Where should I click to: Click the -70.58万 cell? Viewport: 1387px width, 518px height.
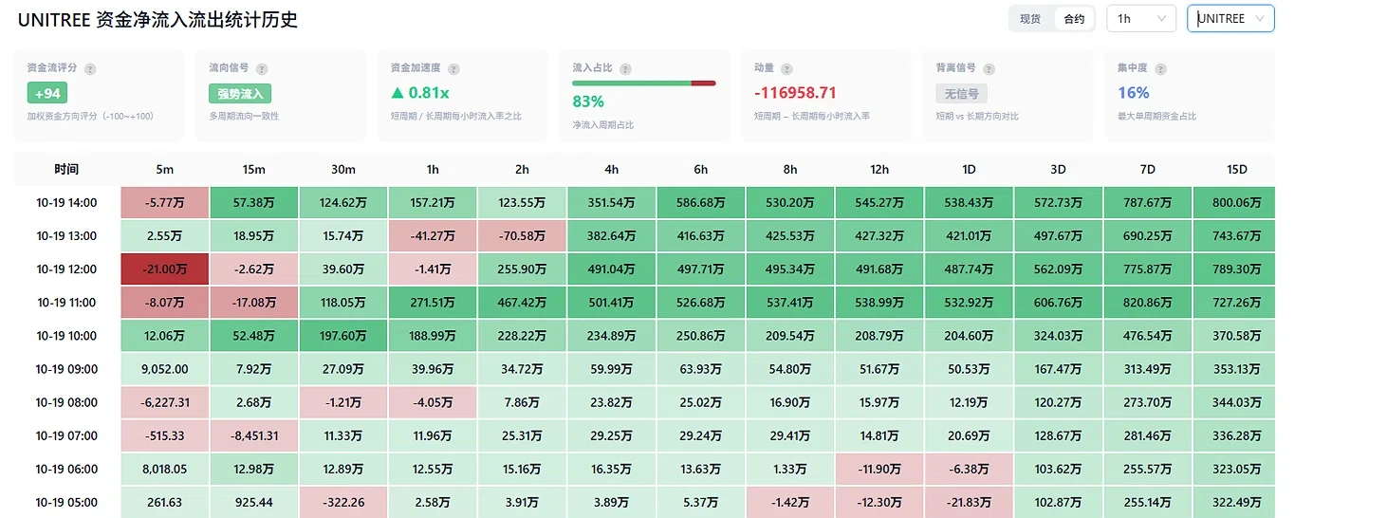point(522,236)
